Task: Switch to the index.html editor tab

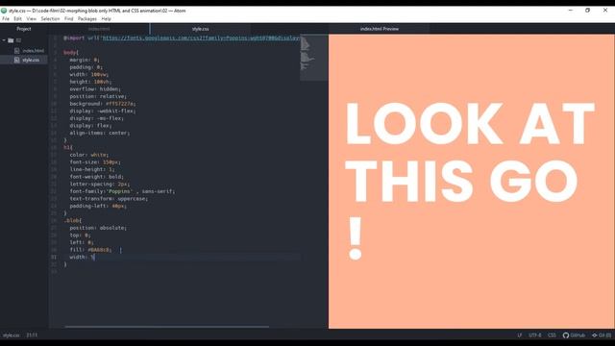Action: (x=99, y=29)
